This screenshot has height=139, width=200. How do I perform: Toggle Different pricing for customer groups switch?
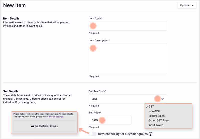(93, 134)
